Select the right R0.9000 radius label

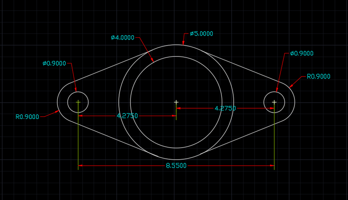[318, 77]
